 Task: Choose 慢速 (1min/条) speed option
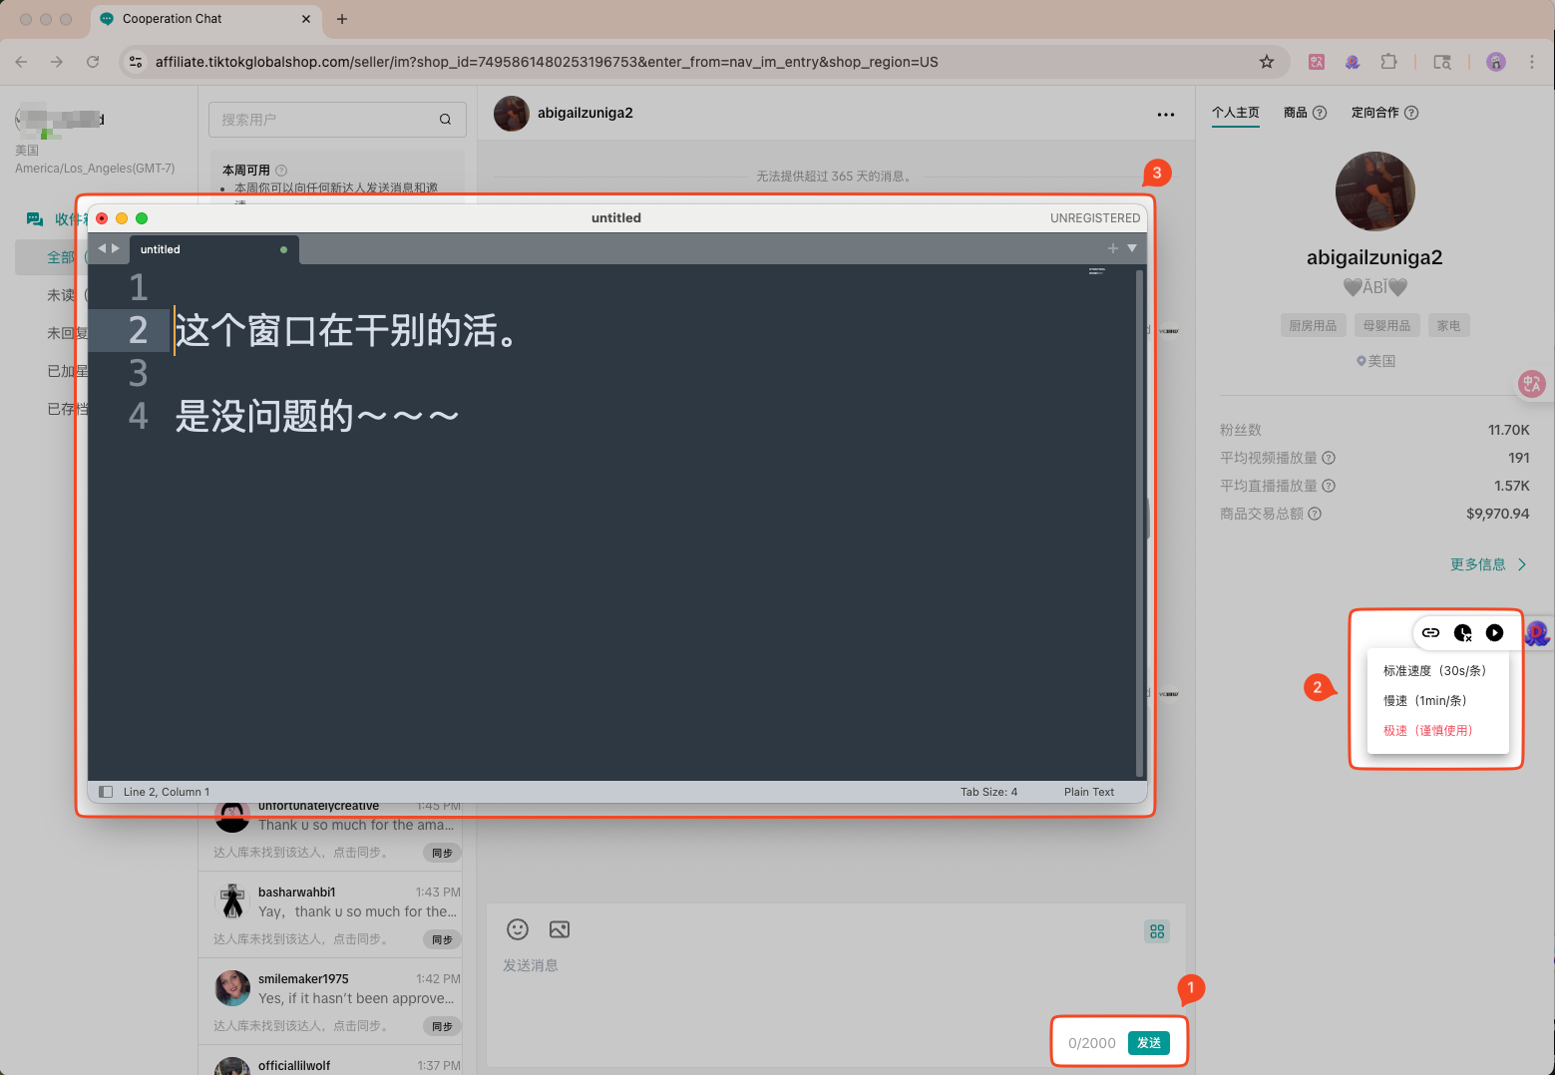1424,701
